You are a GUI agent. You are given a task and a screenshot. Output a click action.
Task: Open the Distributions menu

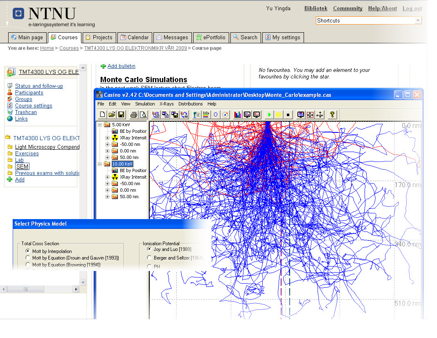(x=190, y=104)
